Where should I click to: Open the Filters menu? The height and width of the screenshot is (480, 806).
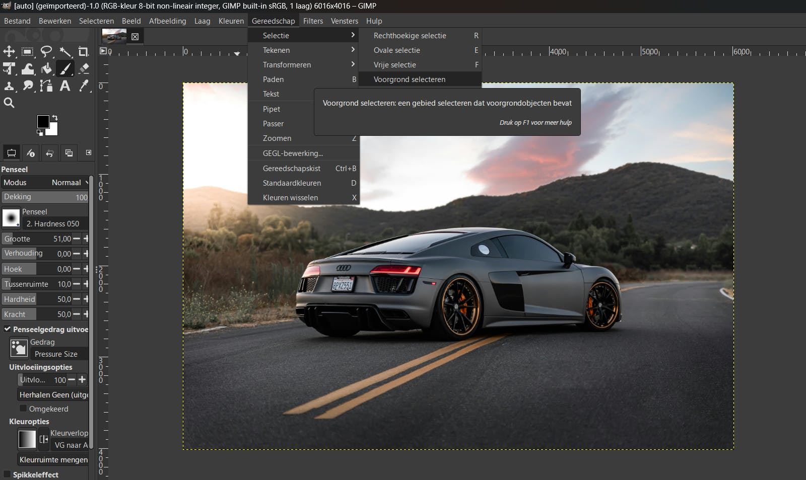(x=313, y=21)
